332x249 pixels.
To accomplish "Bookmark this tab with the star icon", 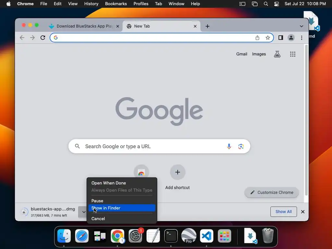I will point(267,38).
